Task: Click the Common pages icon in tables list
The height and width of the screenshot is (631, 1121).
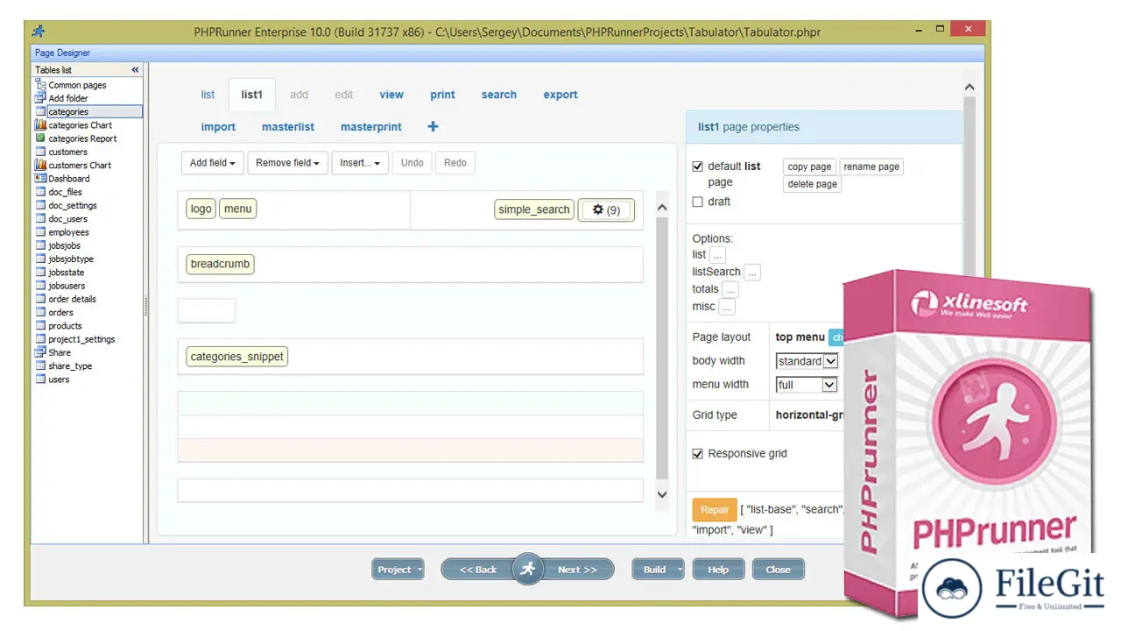Action: (40, 85)
